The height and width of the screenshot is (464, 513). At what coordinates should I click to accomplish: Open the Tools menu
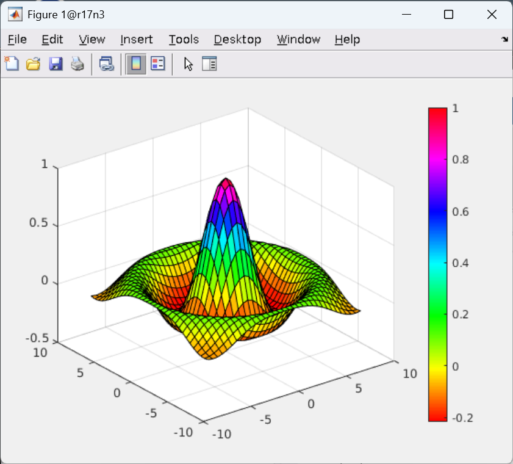coord(184,40)
